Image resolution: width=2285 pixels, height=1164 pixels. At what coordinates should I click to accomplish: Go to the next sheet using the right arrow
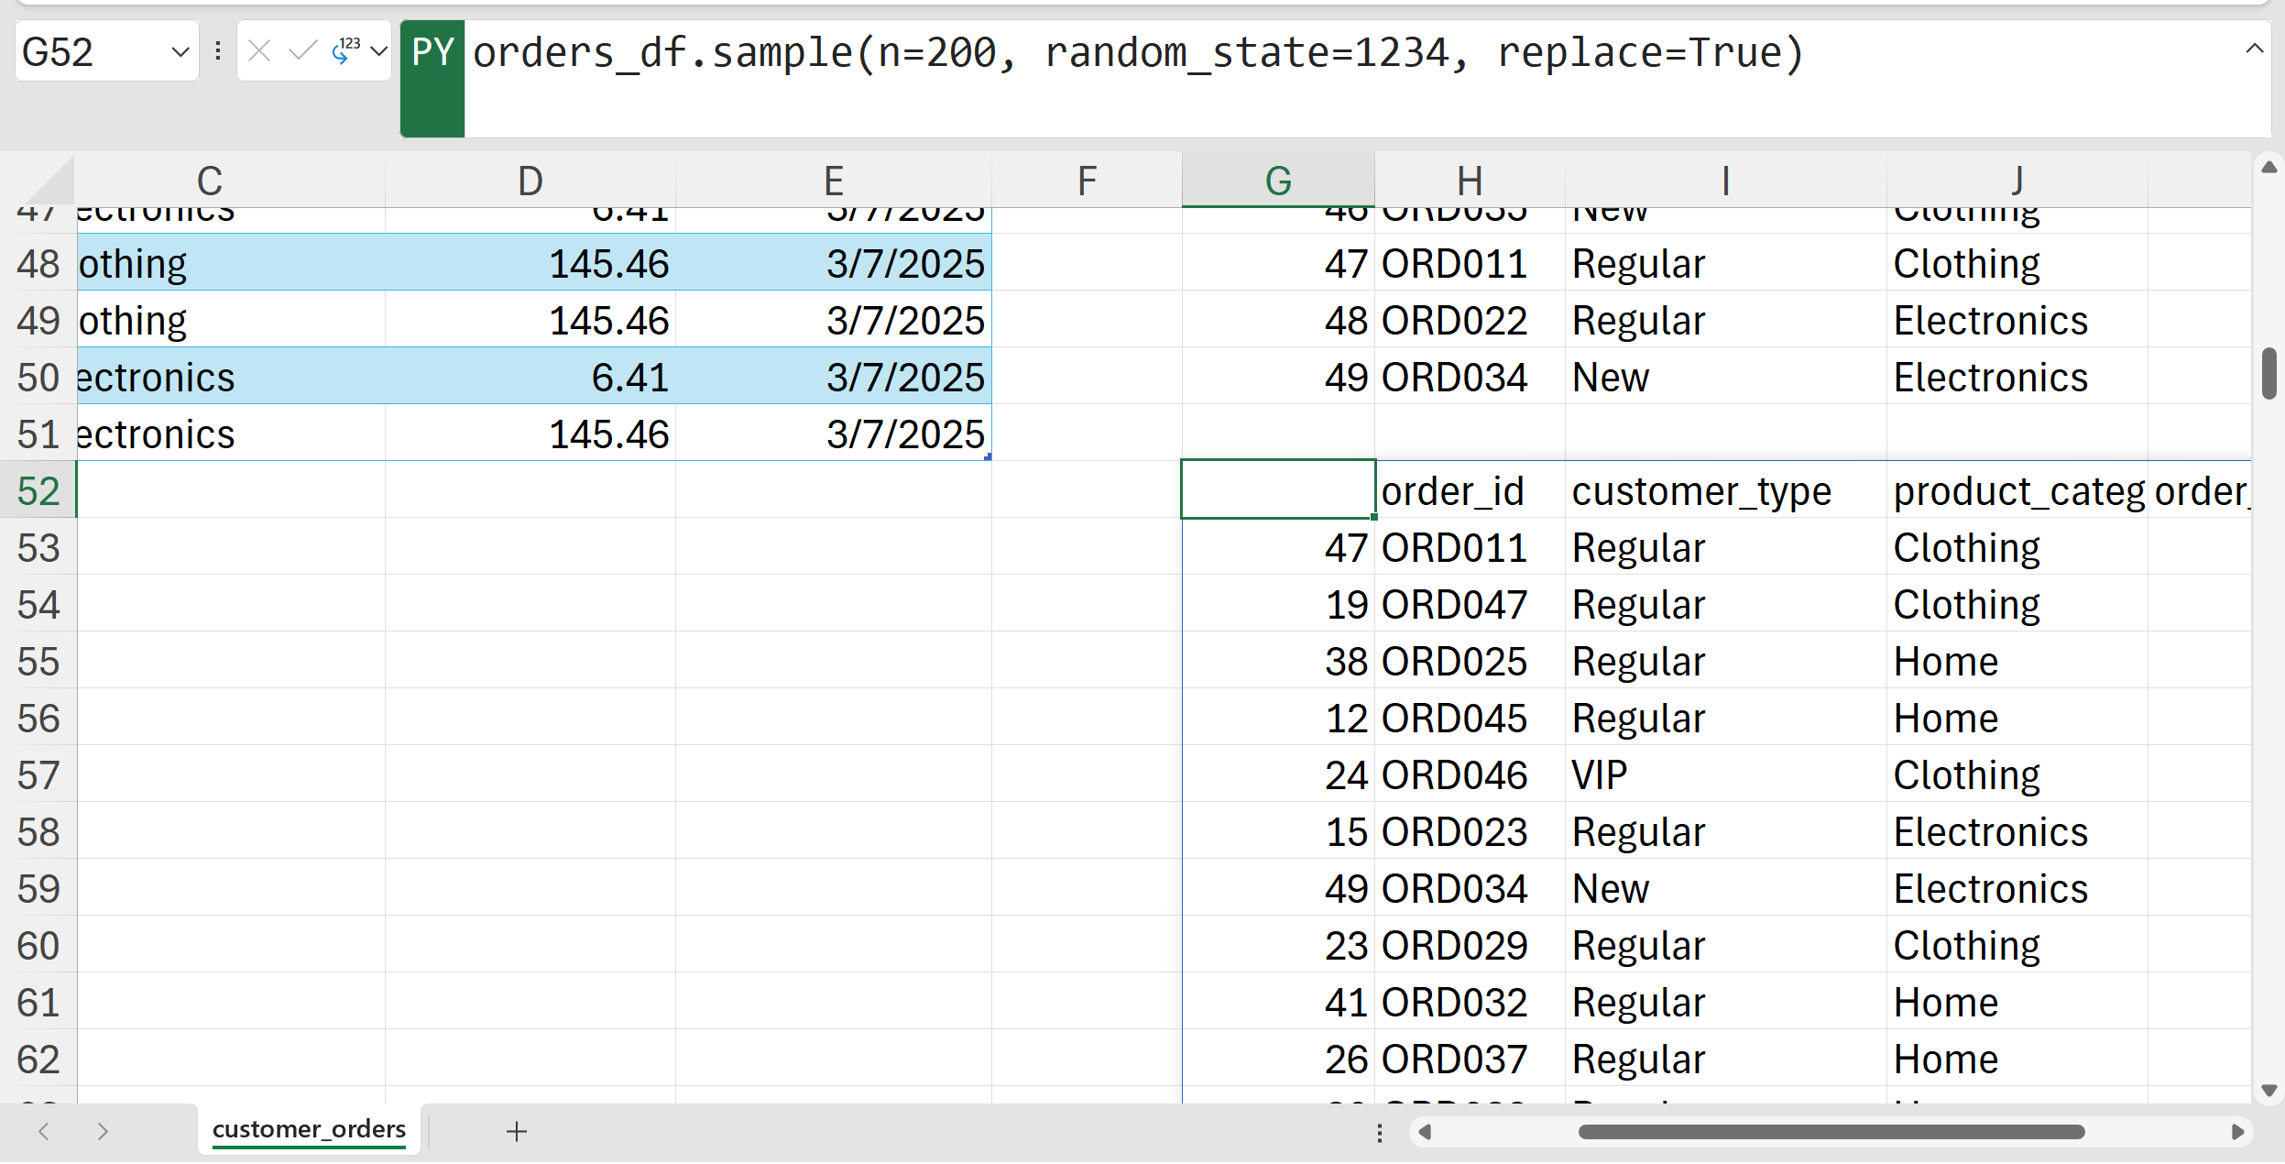[103, 1132]
